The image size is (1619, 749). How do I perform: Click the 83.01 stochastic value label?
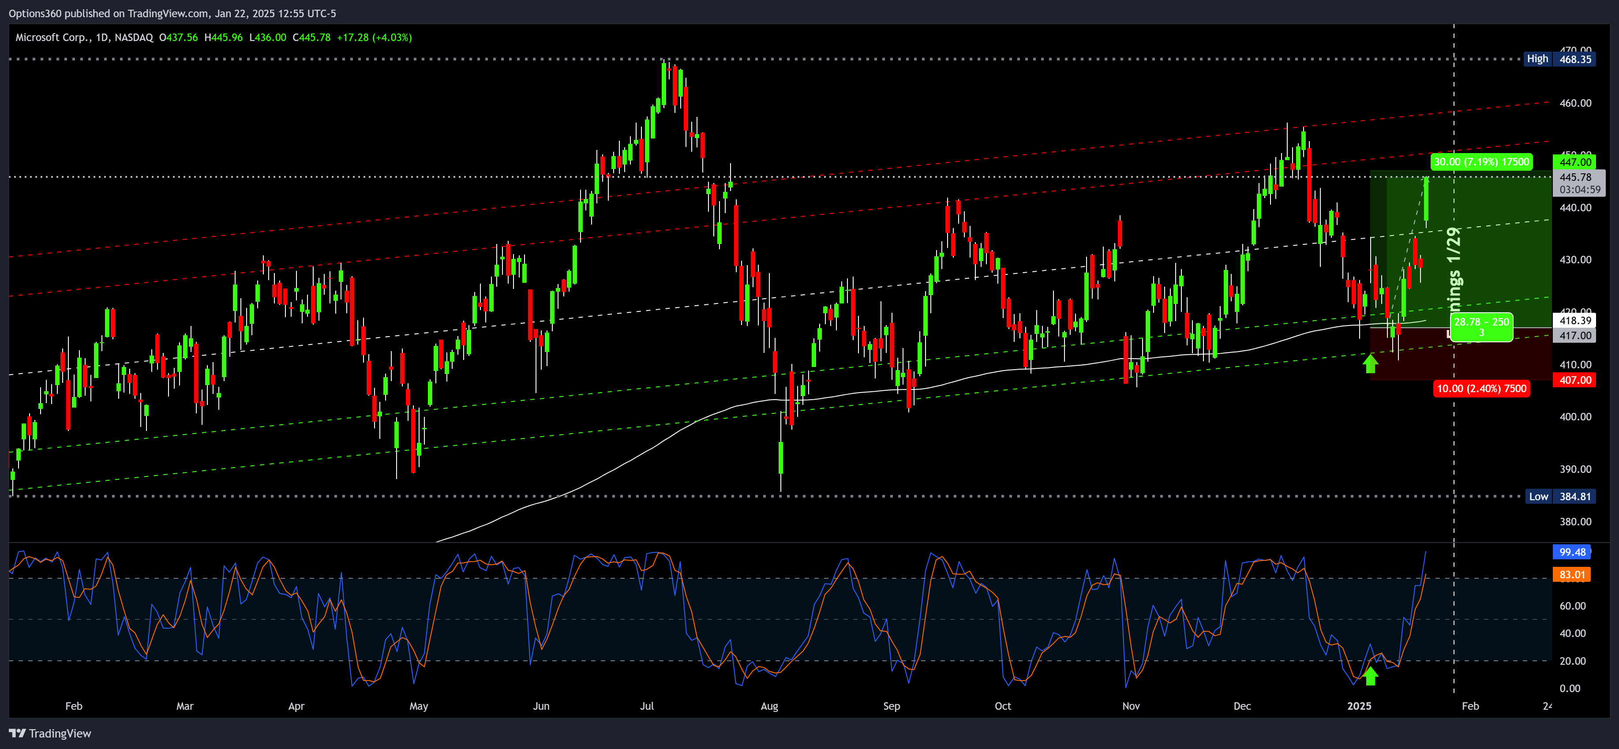tap(1571, 574)
